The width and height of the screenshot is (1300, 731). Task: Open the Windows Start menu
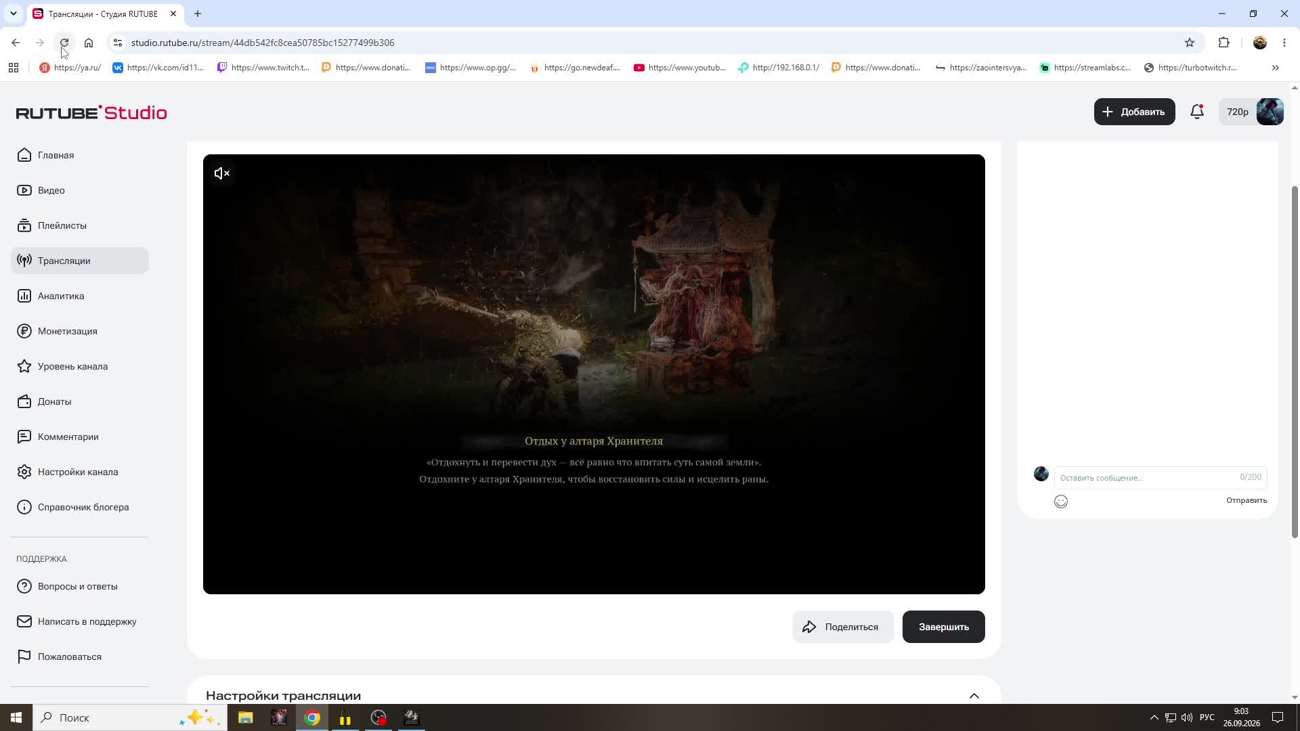click(16, 717)
